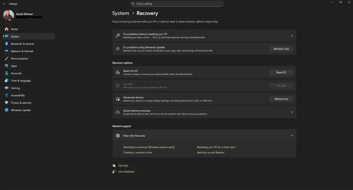Click the Get help link
Image resolution: width=353 pixels, height=190 pixels.
coord(123,166)
